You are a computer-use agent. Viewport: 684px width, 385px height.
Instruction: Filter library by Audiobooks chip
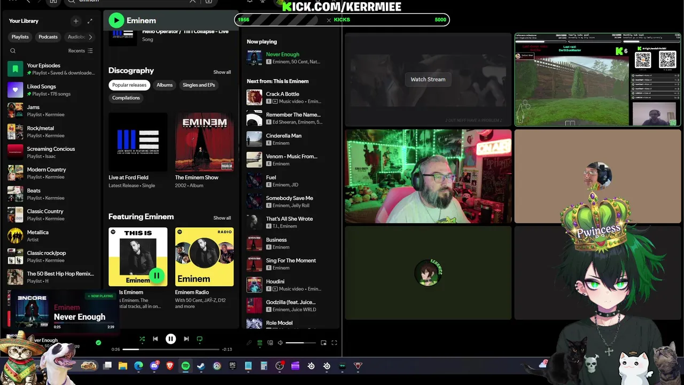tap(76, 37)
